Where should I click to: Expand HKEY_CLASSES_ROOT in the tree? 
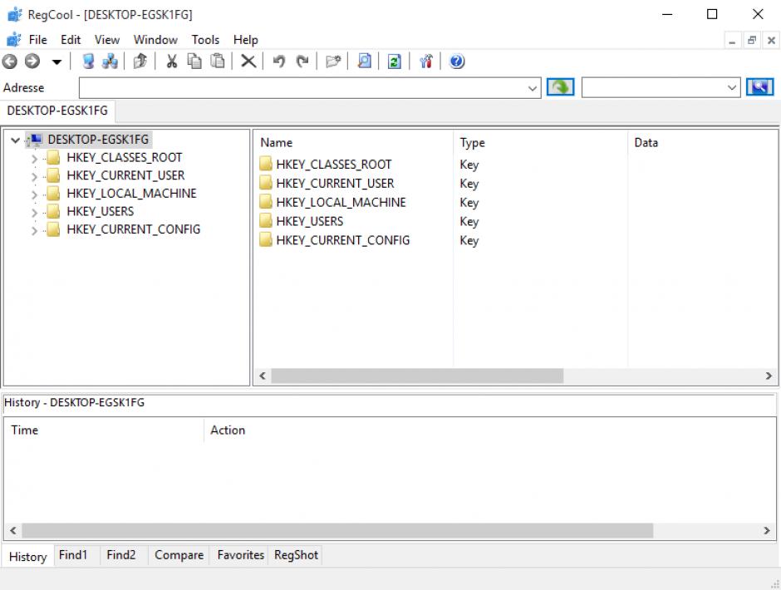coord(34,159)
